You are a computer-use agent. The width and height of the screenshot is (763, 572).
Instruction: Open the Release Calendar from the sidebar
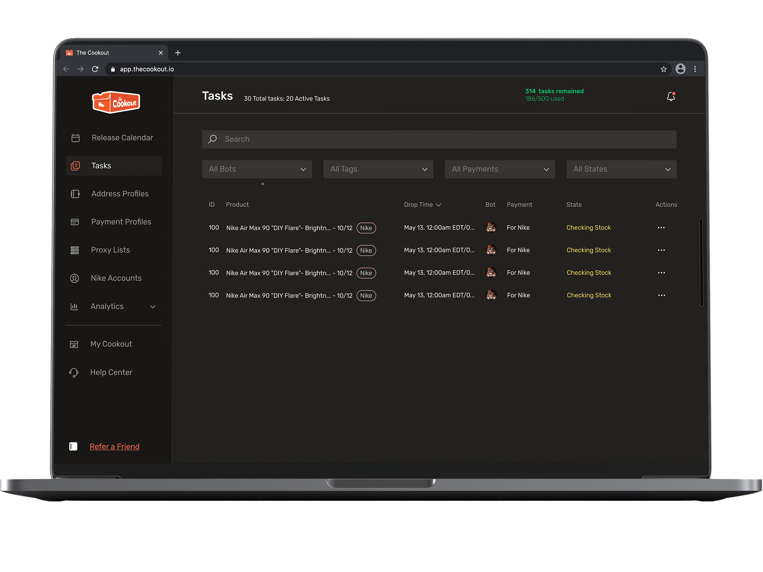122,138
